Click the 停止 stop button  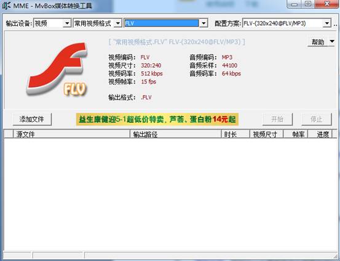click(x=317, y=119)
